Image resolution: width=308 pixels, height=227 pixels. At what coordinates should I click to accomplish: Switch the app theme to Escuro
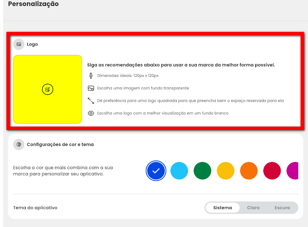coord(282,208)
